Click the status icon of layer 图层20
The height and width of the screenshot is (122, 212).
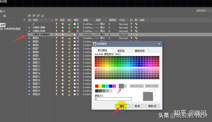click(x=29, y=94)
